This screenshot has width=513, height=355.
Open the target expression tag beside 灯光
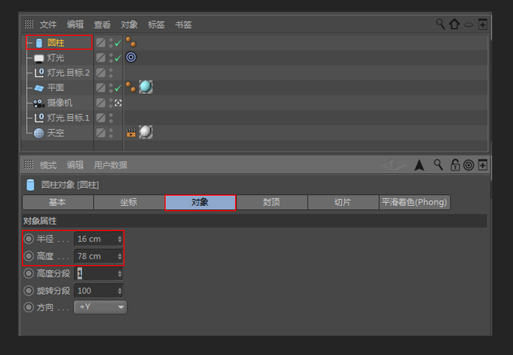click(130, 57)
